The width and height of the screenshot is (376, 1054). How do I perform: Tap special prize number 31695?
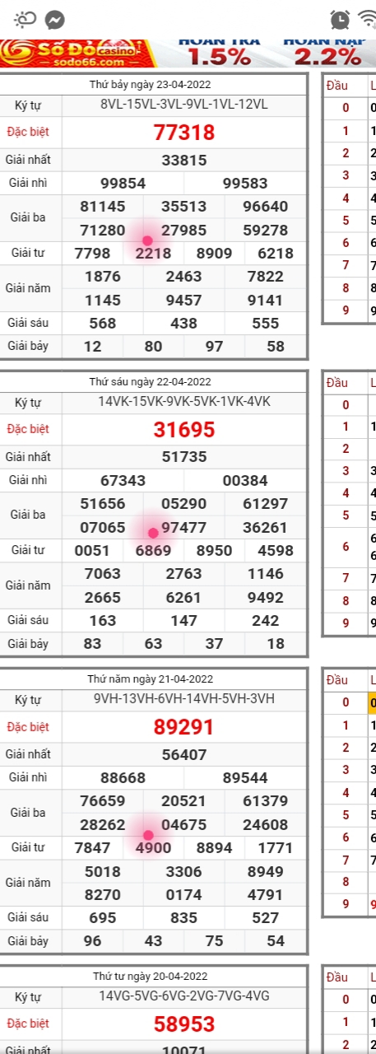click(184, 429)
